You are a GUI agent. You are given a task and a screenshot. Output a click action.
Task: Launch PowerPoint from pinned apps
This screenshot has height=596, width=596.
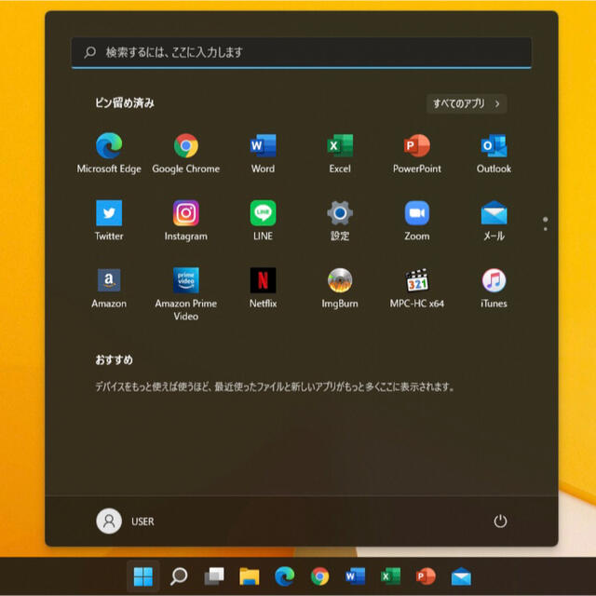point(417,153)
